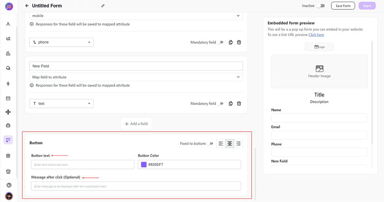This screenshot has height=202, width=384.
Task: Open the campaigns megaphone icon in sidebar
Action: [8, 39]
